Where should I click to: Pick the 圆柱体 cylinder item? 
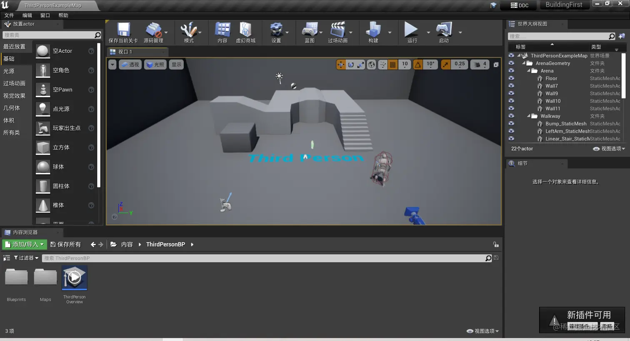pos(65,186)
